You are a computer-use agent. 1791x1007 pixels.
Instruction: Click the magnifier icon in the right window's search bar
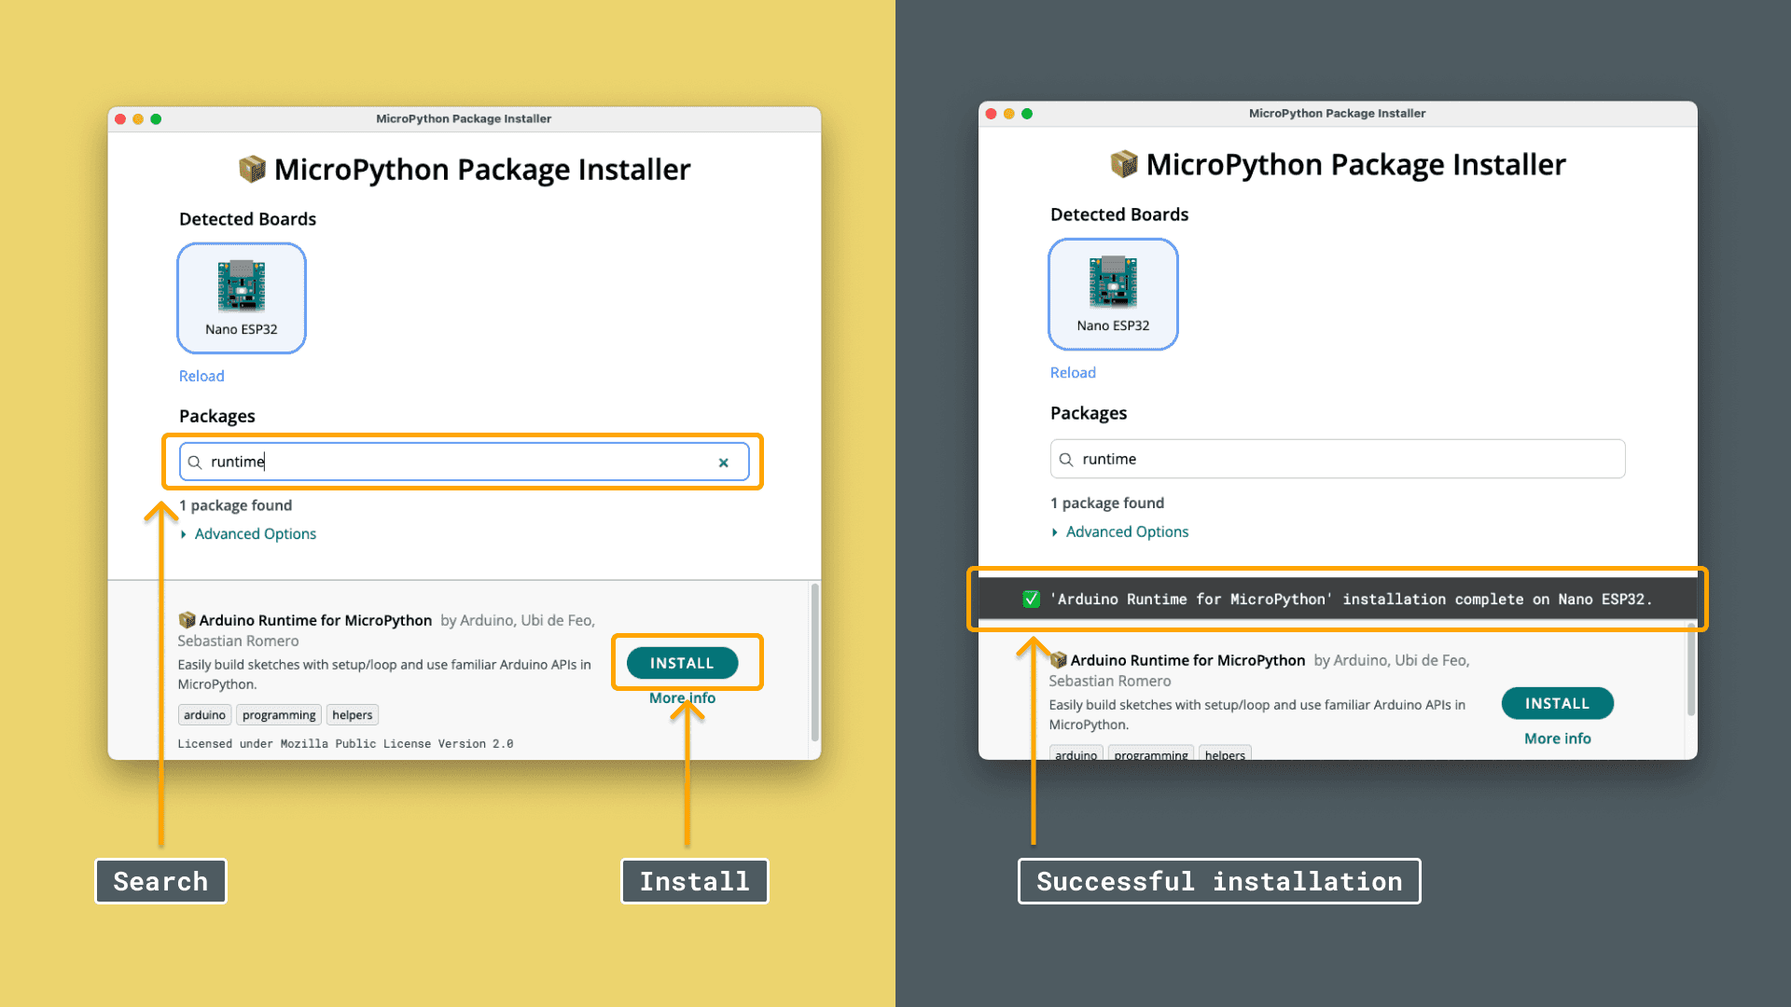click(x=1066, y=459)
